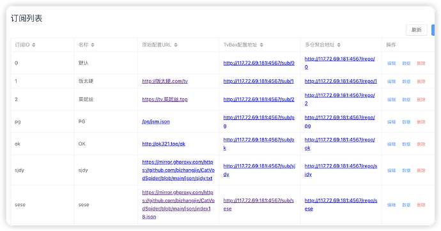The height and width of the screenshot is (231, 441).
Task: Delete the sese subscription via 删除
Action: tap(421, 205)
